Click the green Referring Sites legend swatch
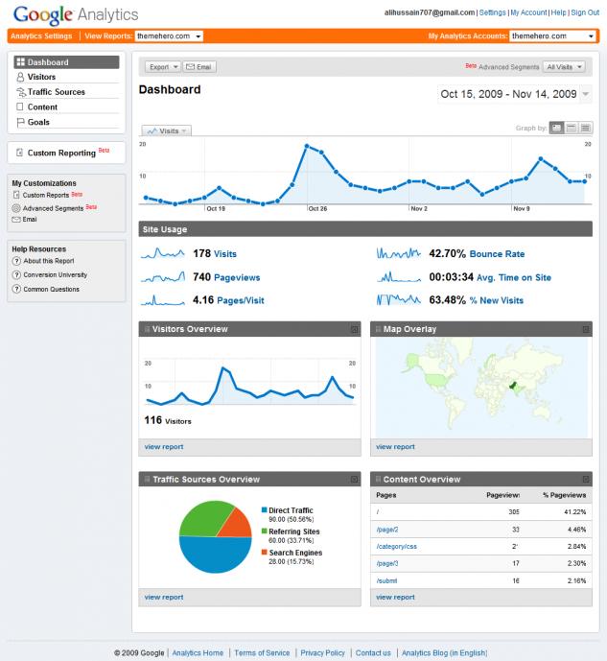This screenshot has width=607, height=661. tap(264, 531)
